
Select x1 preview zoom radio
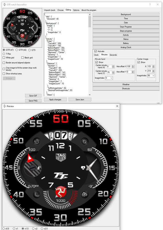14,229
